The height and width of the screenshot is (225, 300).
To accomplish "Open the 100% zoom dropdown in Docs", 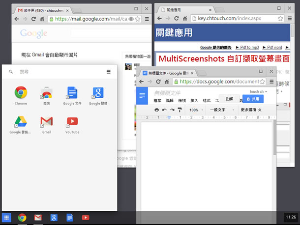I will [x=196, y=110].
